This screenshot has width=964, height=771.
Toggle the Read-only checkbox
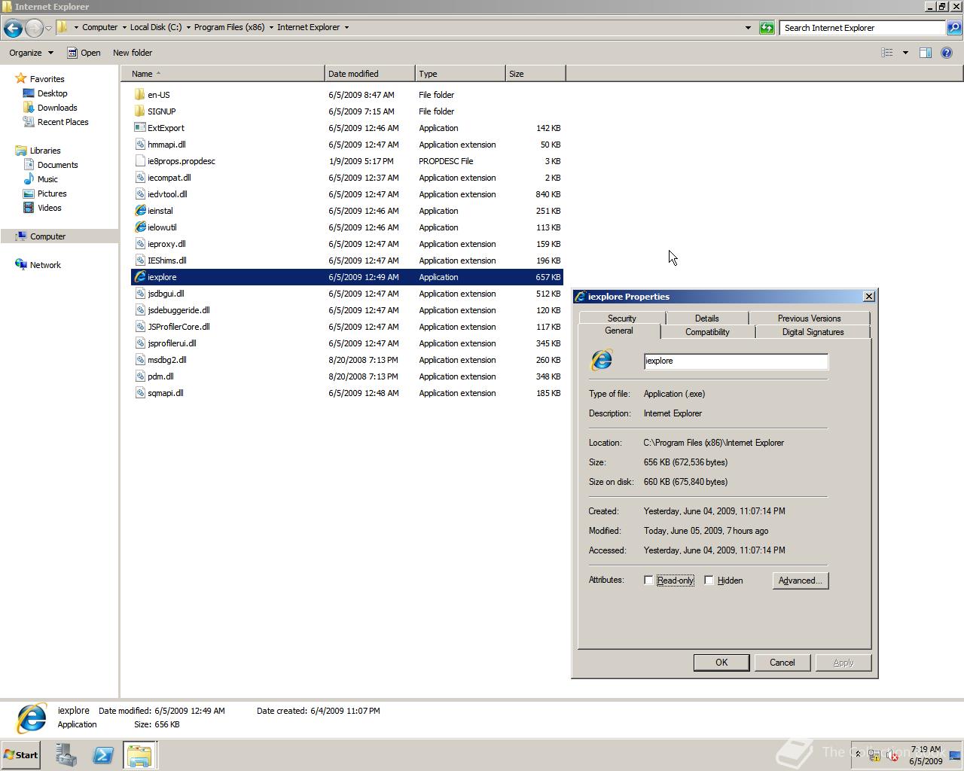648,581
